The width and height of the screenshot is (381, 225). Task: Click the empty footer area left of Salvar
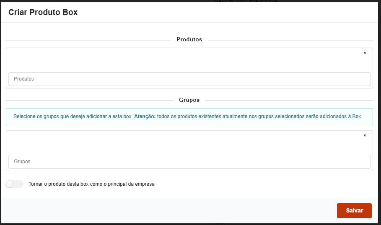[x=168, y=211]
